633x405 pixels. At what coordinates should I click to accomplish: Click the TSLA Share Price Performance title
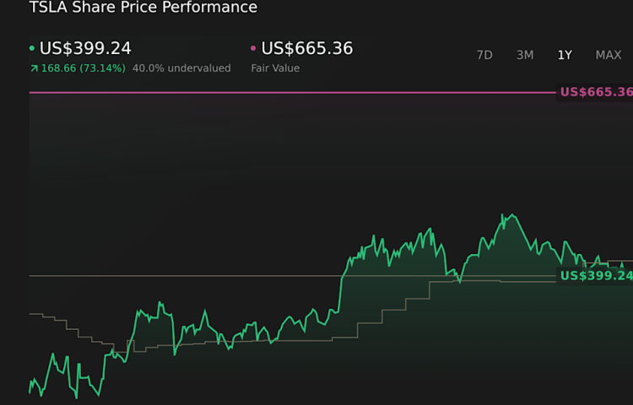click(x=143, y=8)
